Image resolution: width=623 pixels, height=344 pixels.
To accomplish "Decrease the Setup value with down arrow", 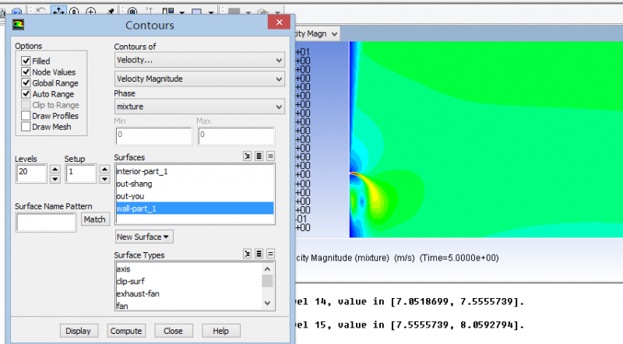I will pos(104,179).
